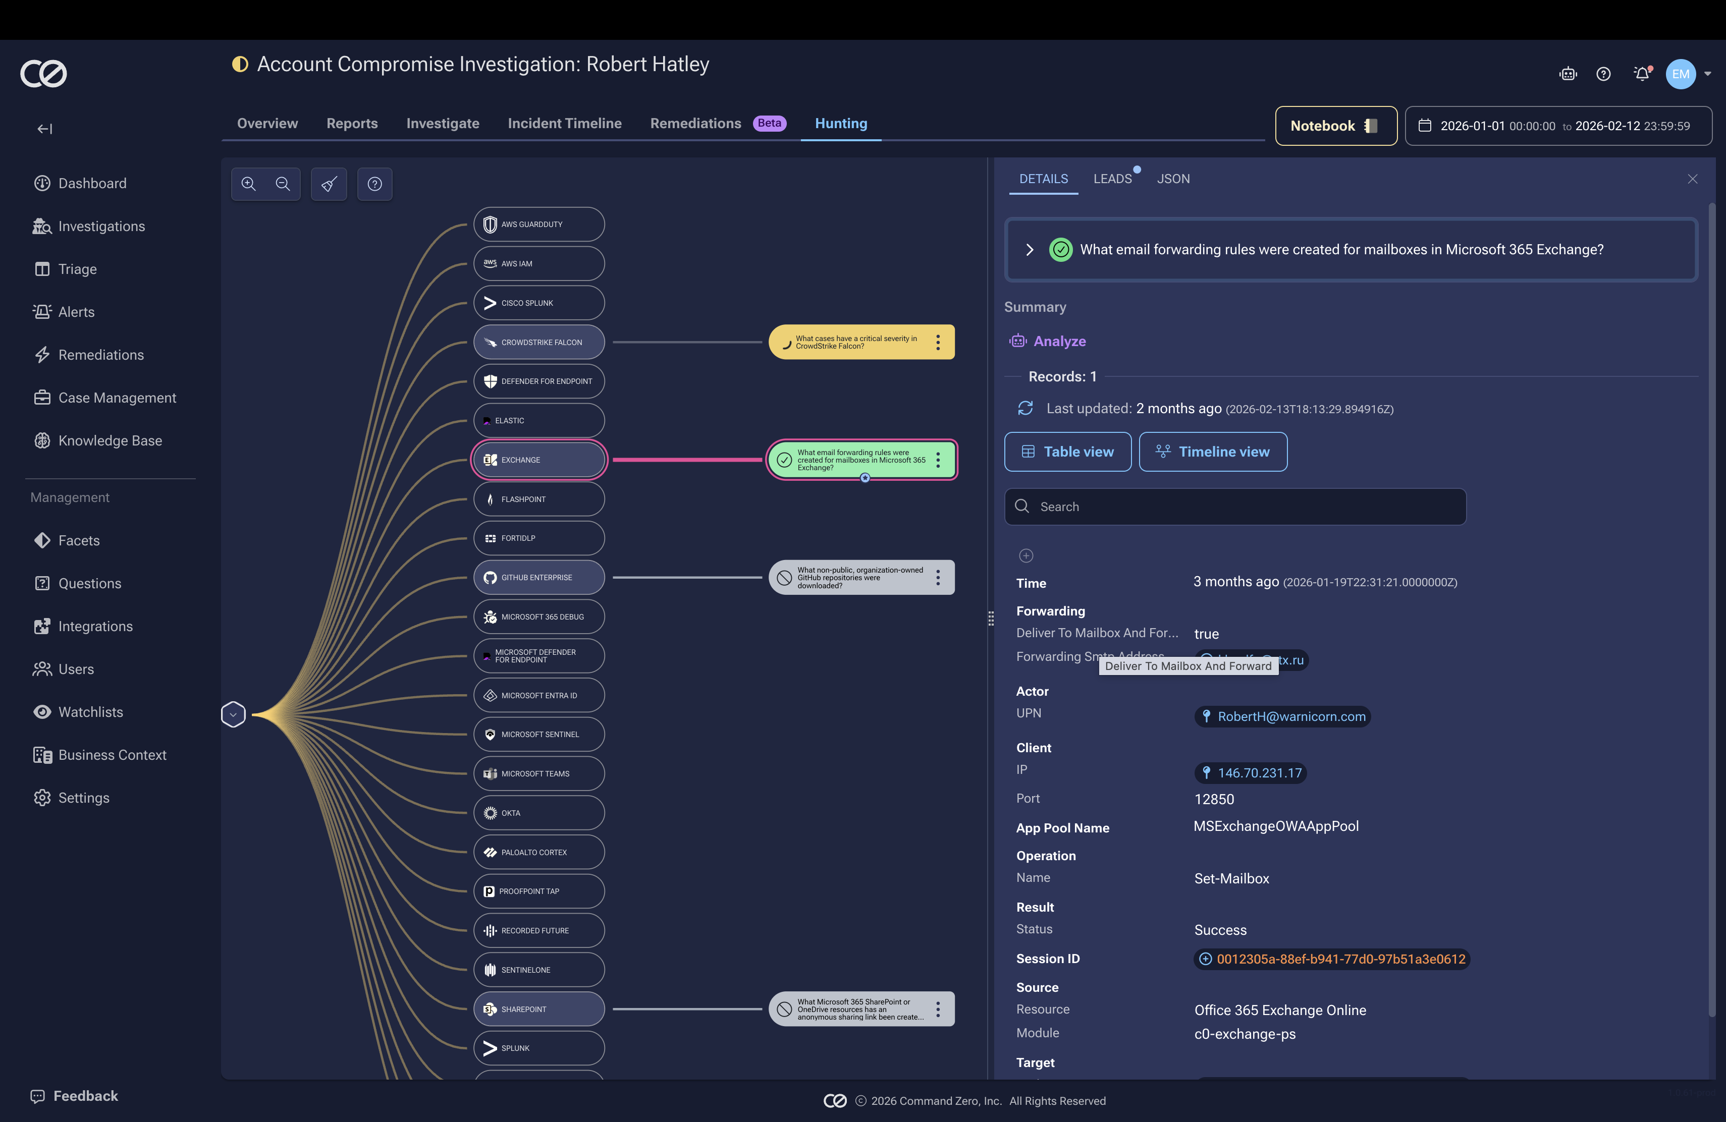Expand the email forwarding rules question chevron

click(x=1029, y=249)
